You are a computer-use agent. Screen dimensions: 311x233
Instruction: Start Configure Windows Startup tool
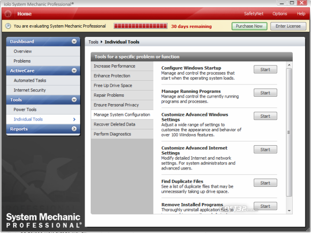tap(265, 70)
